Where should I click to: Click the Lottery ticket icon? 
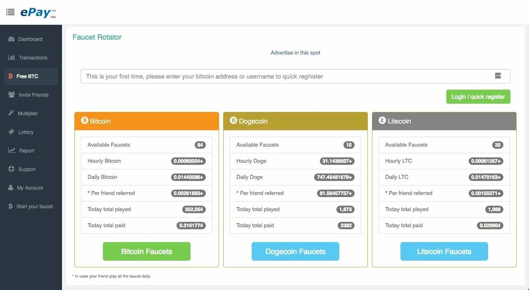pyautogui.click(x=12, y=132)
